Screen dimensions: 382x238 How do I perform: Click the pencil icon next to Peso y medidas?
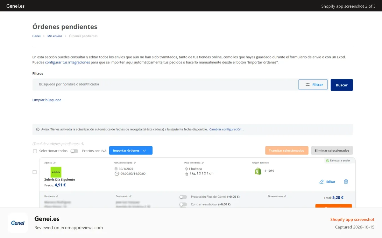click(203, 163)
